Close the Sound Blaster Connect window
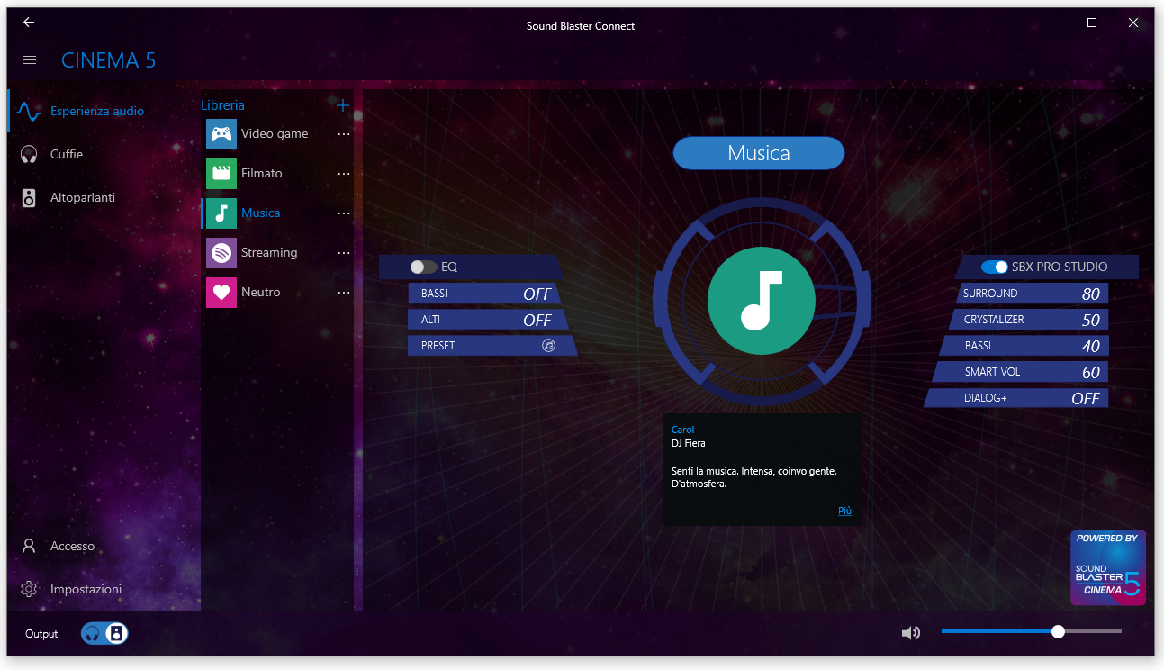 click(1133, 23)
